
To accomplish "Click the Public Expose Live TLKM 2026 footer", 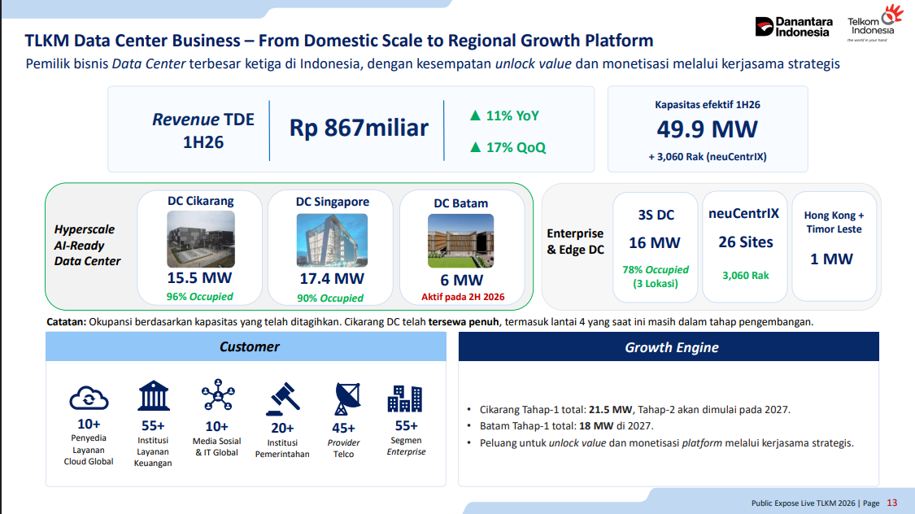I will [815, 503].
